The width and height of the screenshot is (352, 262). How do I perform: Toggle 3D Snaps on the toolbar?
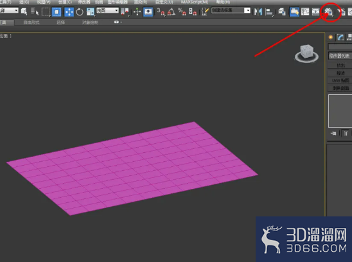(161, 12)
